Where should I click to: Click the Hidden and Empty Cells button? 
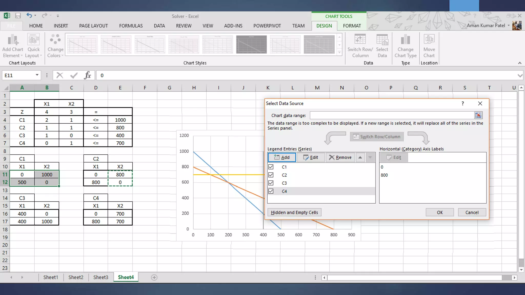tap(294, 213)
